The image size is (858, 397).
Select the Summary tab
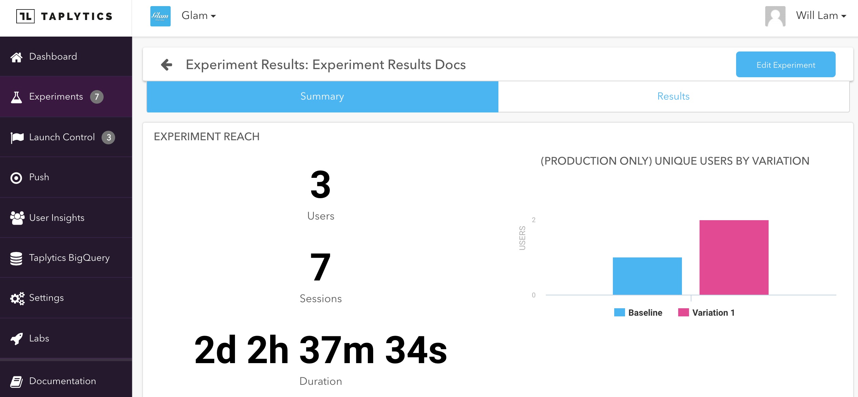click(322, 97)
